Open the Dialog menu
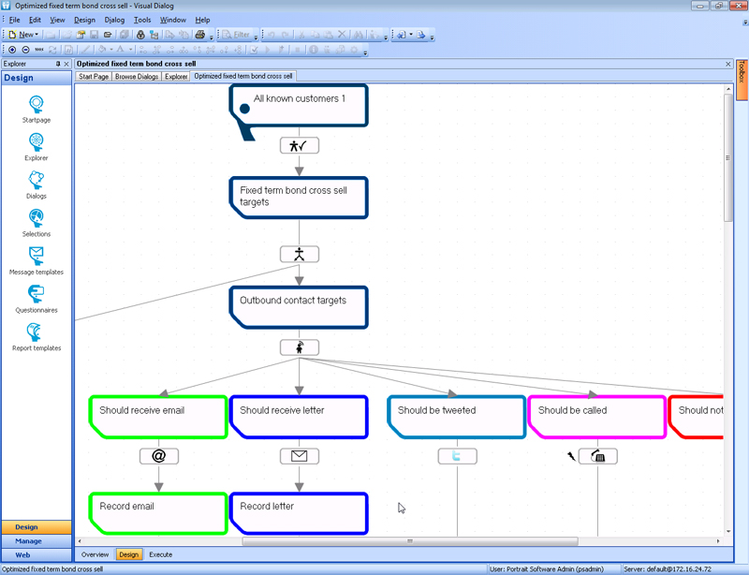749x575 pixels. (x=114, y=20)
